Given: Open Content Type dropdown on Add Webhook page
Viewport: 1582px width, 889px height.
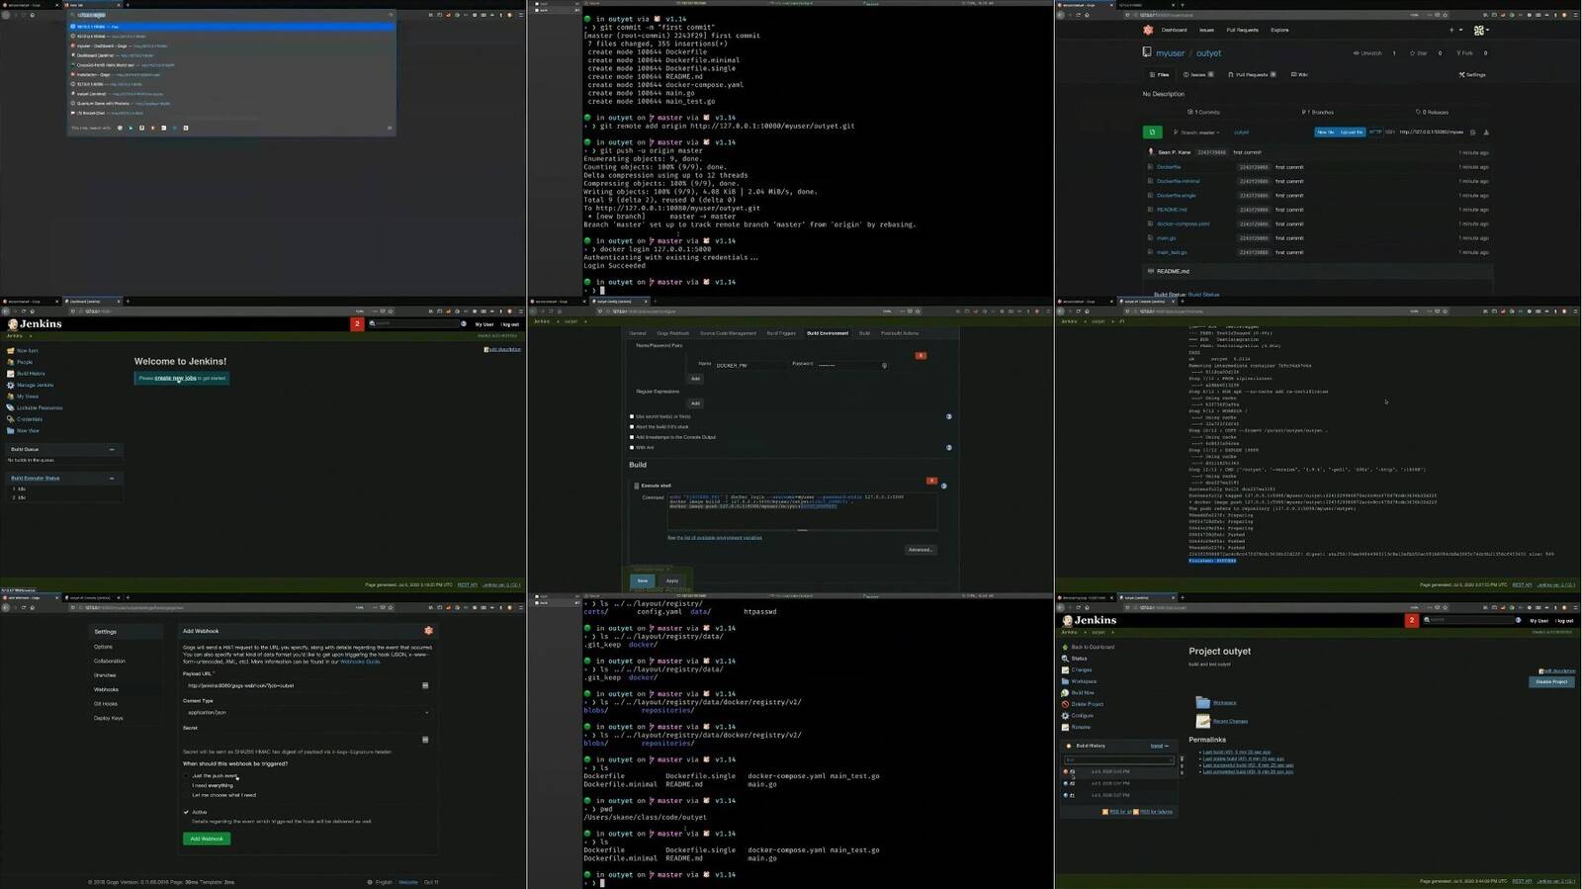Looking at the screenshot, I should [x=307, y=712].
